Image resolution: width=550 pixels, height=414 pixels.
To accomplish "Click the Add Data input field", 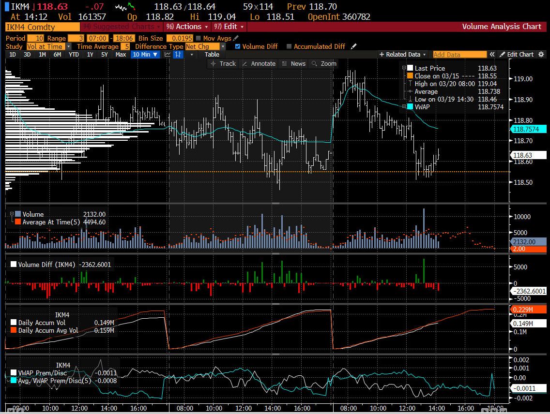I will coord(459,55).
